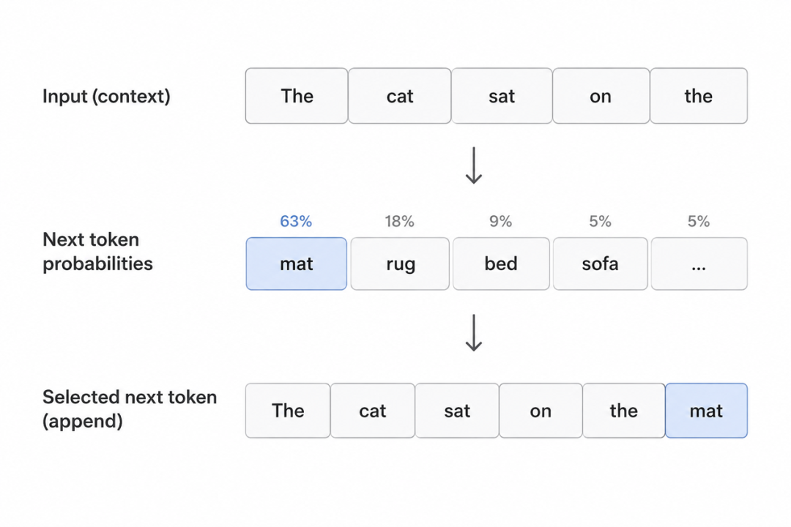Screen dimensions: 791x527
Task: Click the 'Next token probabilities' label
Action: tap(97, 251)
